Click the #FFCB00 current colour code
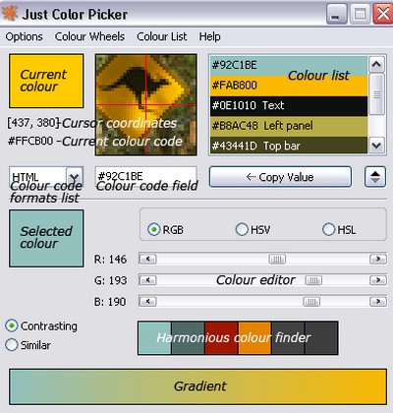This screenshot has height=413, width=393. [x=30, y=141]
